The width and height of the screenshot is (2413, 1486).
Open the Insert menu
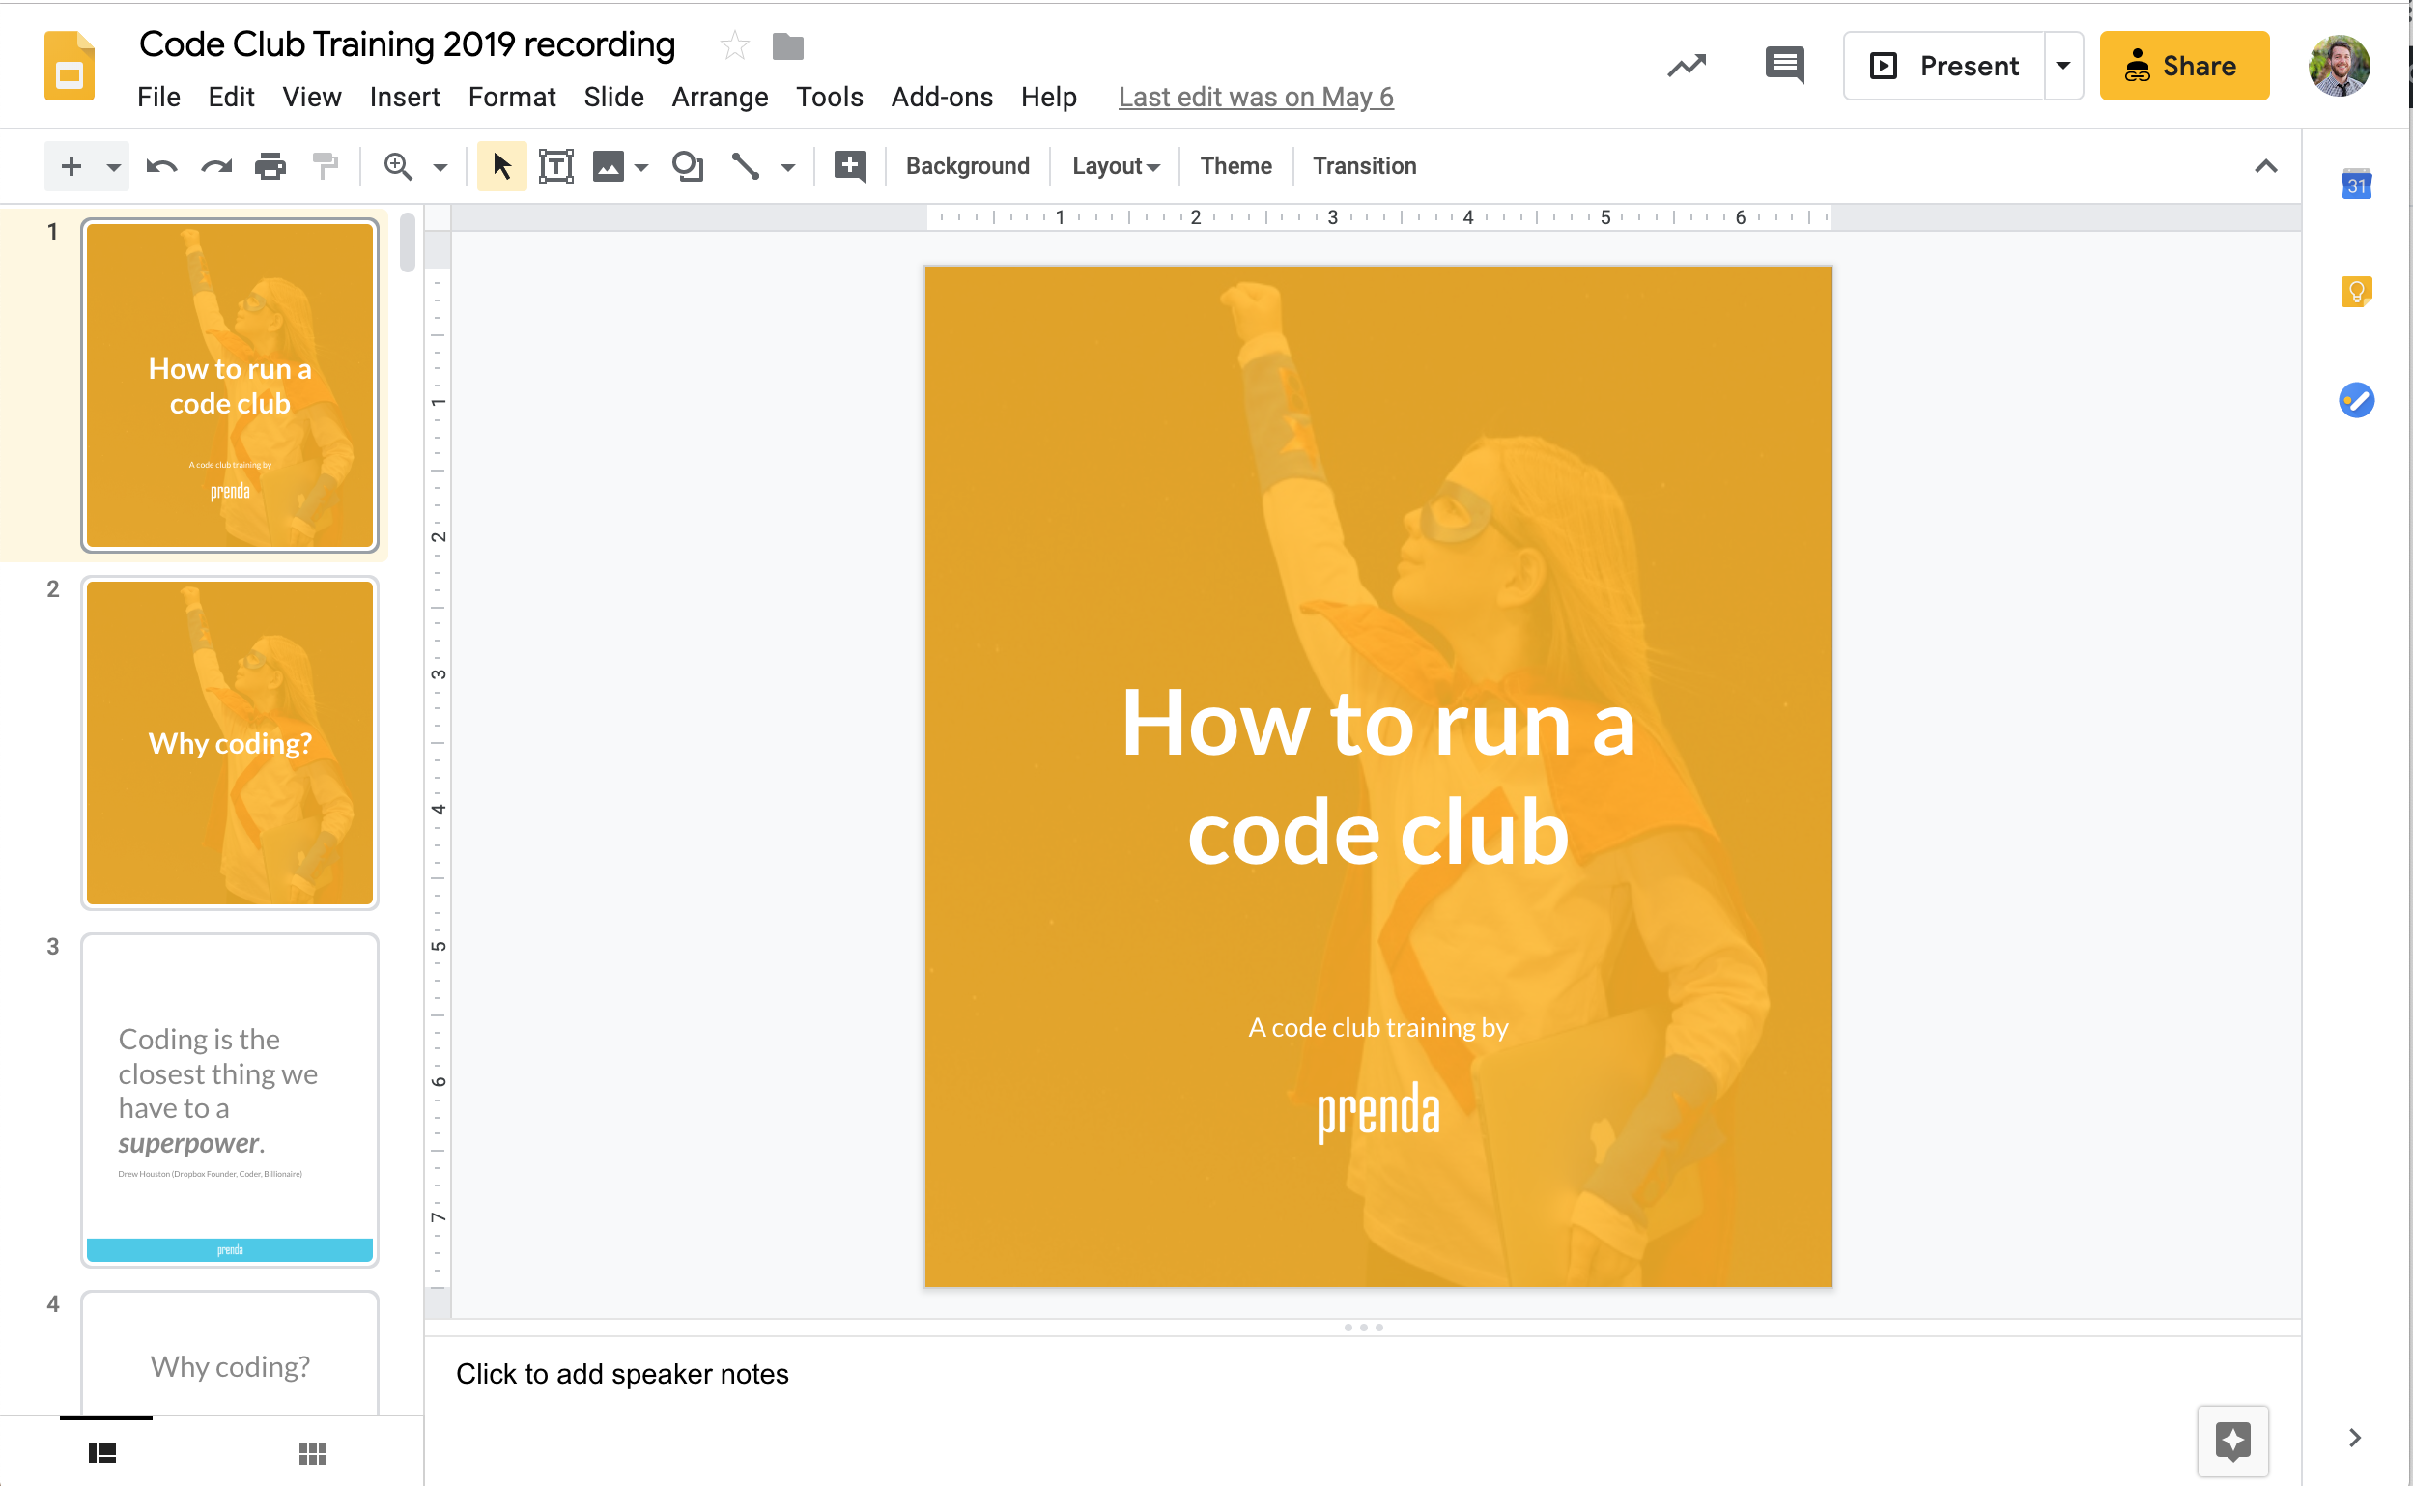pos(404,98)
